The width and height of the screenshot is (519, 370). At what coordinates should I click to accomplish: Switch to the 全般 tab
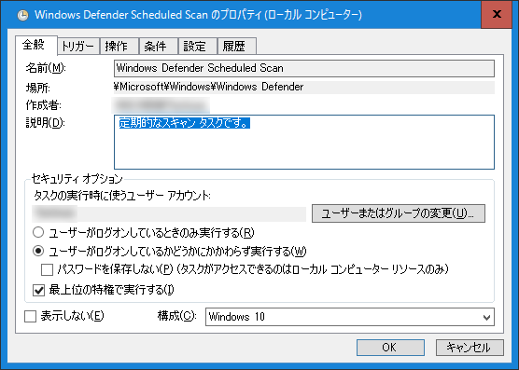[x=36, y=45]
